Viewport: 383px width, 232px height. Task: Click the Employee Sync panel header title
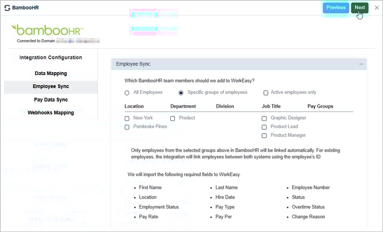pyautogui.click(x=133, y=64)
